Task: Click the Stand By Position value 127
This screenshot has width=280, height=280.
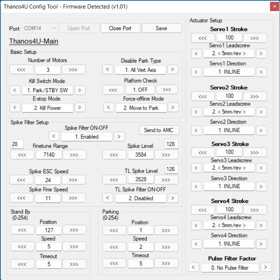Action: [49, 230]
